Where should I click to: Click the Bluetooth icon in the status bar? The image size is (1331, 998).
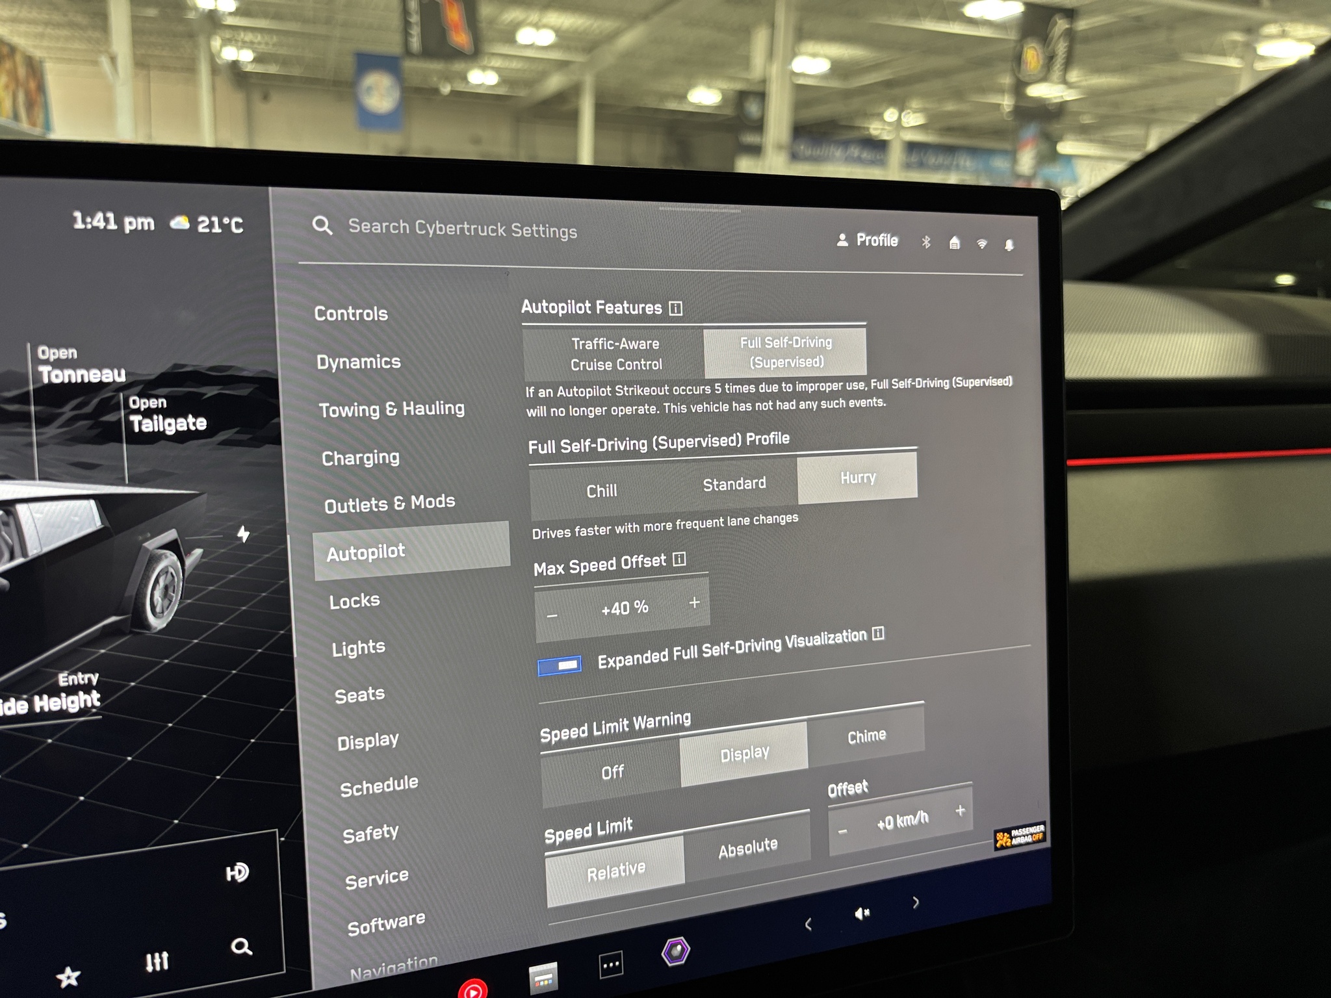[926, 242]
